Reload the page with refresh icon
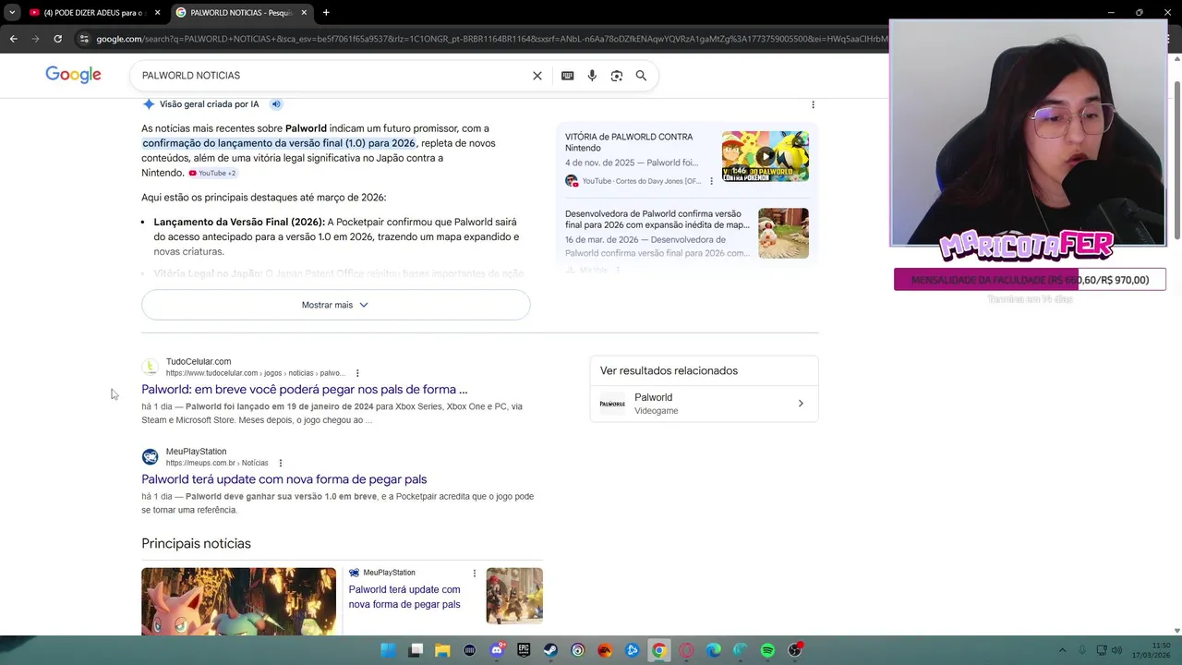Viewport: 1182px width, 665px height. [x=57, y=39]
